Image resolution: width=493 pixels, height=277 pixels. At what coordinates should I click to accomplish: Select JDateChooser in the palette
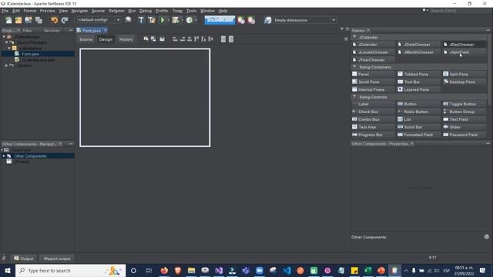[x=419, y=45]
